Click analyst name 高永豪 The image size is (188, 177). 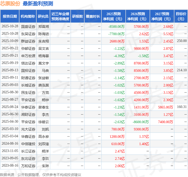tap(43, 137)
